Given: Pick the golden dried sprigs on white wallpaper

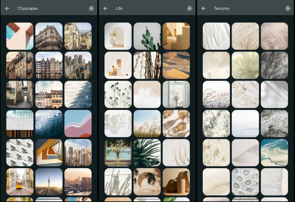Looking at the screenshot, I should (176, 153).
